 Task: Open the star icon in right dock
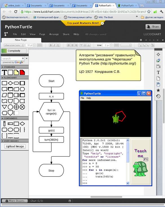[x=158, y=90]
